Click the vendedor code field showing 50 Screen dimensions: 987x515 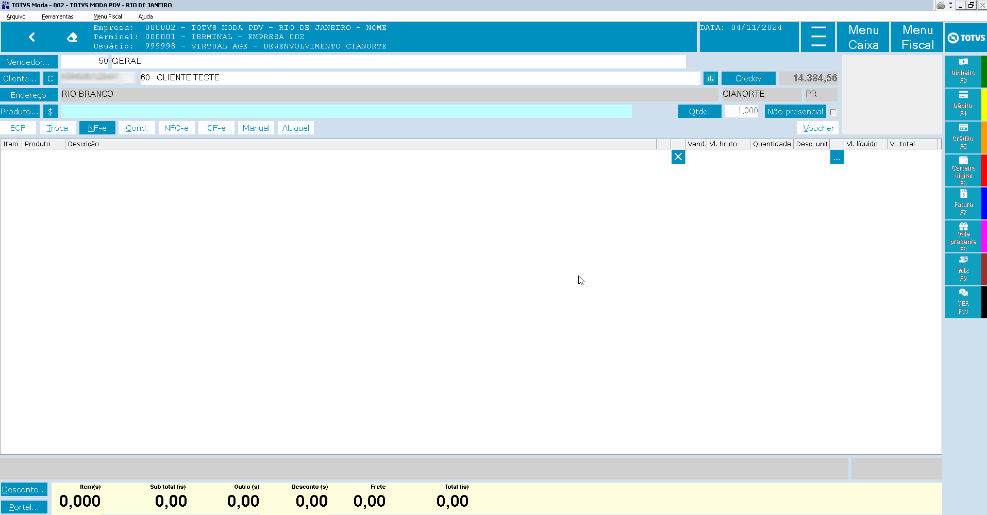point(85,61)
